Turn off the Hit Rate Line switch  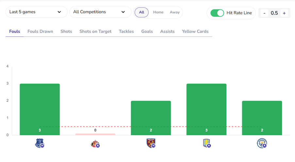(217, 13)
